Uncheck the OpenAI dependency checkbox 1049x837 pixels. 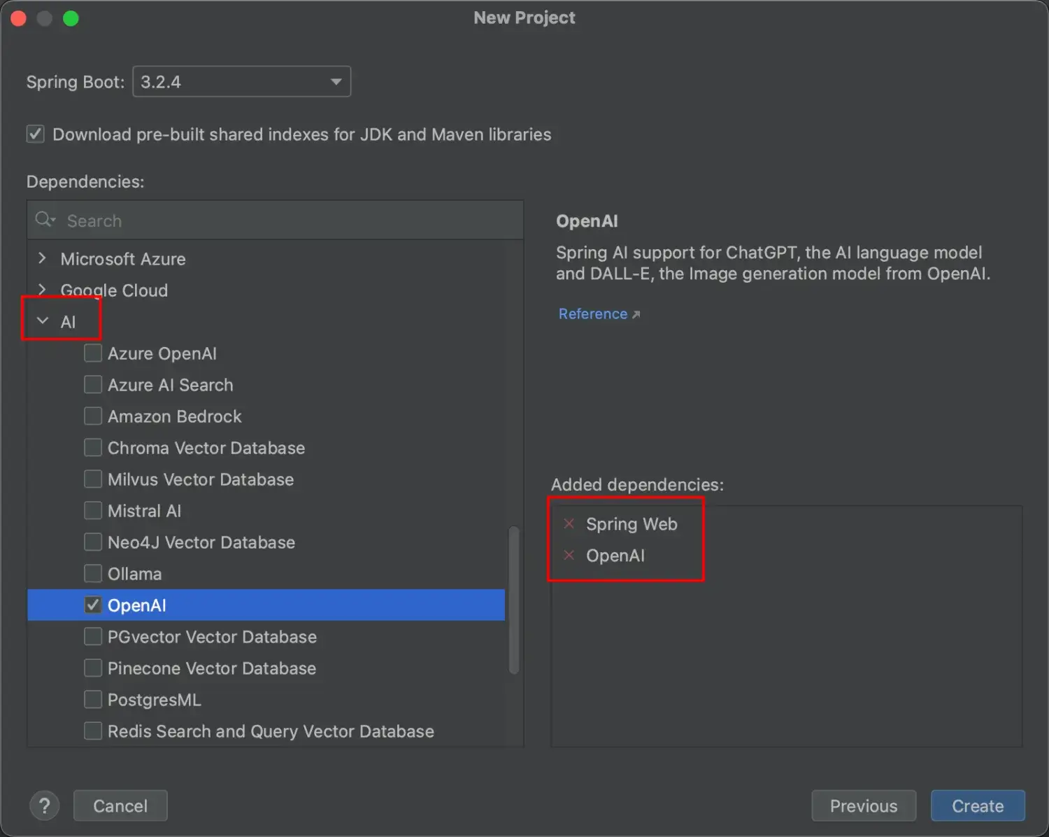coord(93,605)
